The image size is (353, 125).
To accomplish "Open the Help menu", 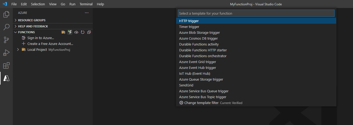I will (101, 4).
